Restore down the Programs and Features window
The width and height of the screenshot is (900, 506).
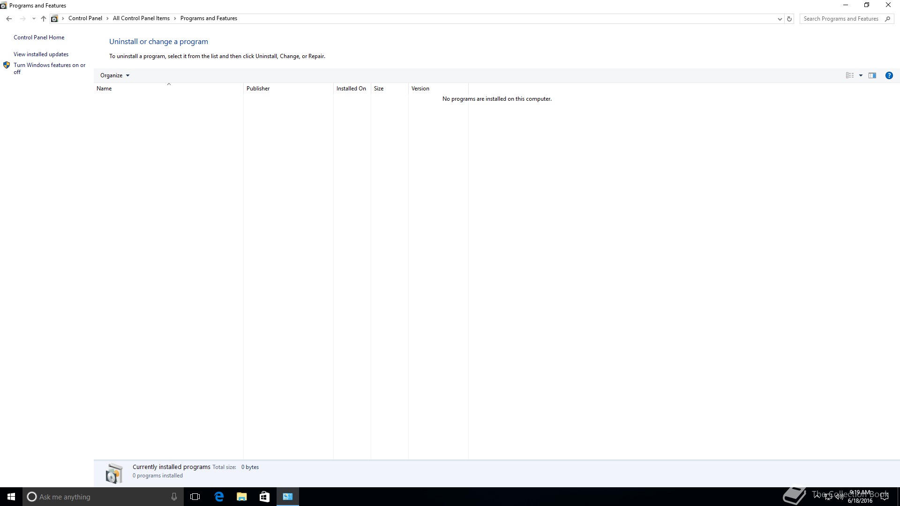867,5
